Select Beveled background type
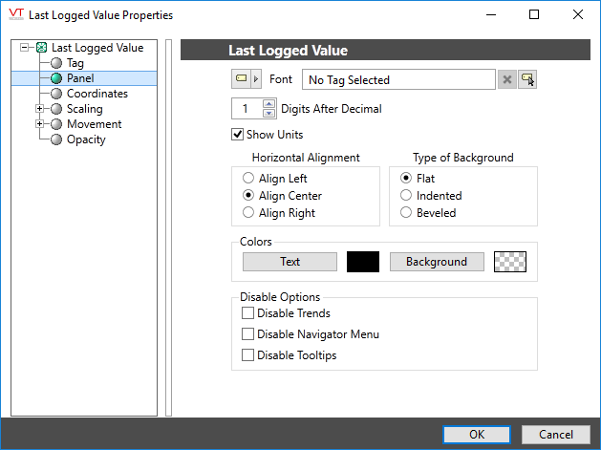Viewport: 601px width, 450px height. click(x=407, y=213)
